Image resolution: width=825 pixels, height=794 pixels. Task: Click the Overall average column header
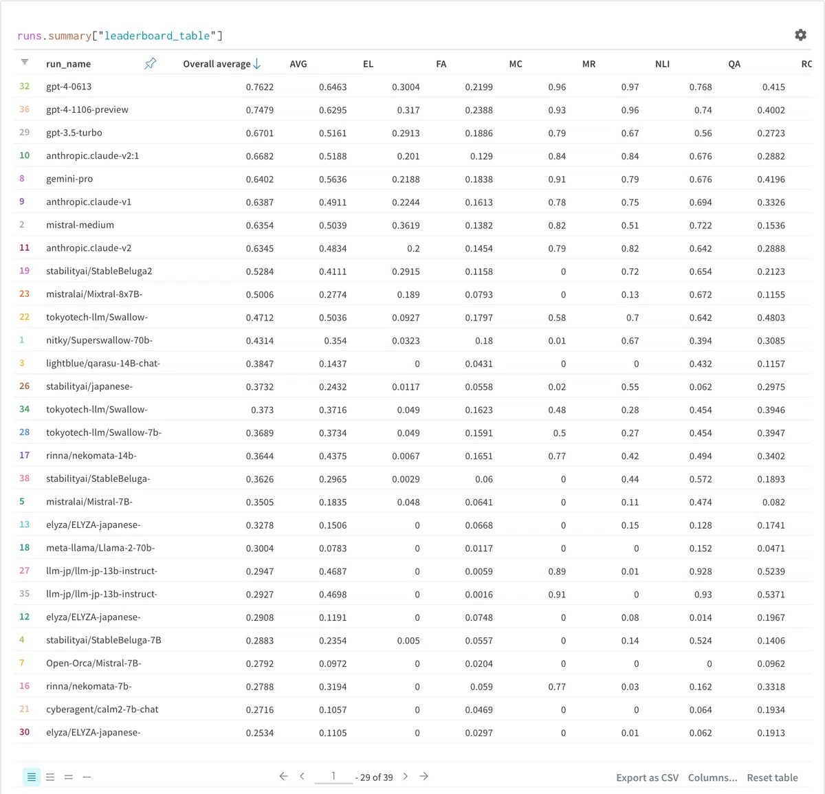click(x=217, y=64)
